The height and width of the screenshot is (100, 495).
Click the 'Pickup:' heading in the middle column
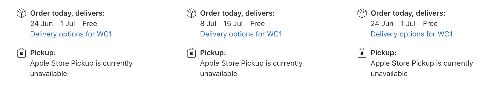coord(213,53)
